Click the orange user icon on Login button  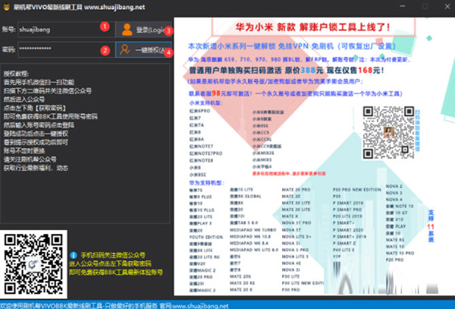coord(125,30)
